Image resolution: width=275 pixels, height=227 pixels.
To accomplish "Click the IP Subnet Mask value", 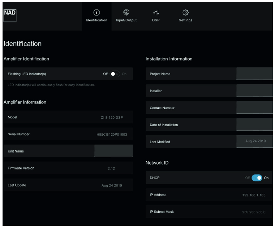I will tap(254, 212).
